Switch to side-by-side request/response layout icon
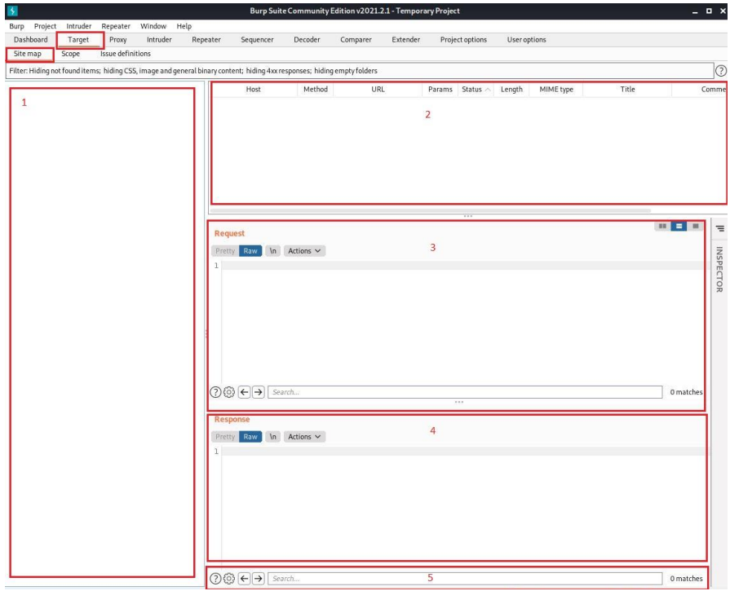730x591 pixels. coord(662,226)
